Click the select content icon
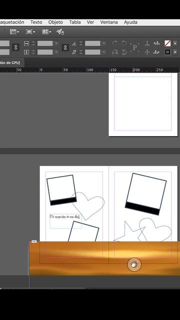Screen dimensions: 180x320 (x=147, y=52)
